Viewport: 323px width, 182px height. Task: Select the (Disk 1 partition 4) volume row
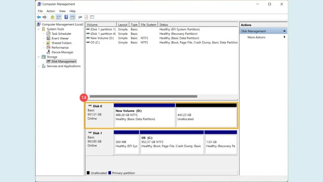[162, 34]
